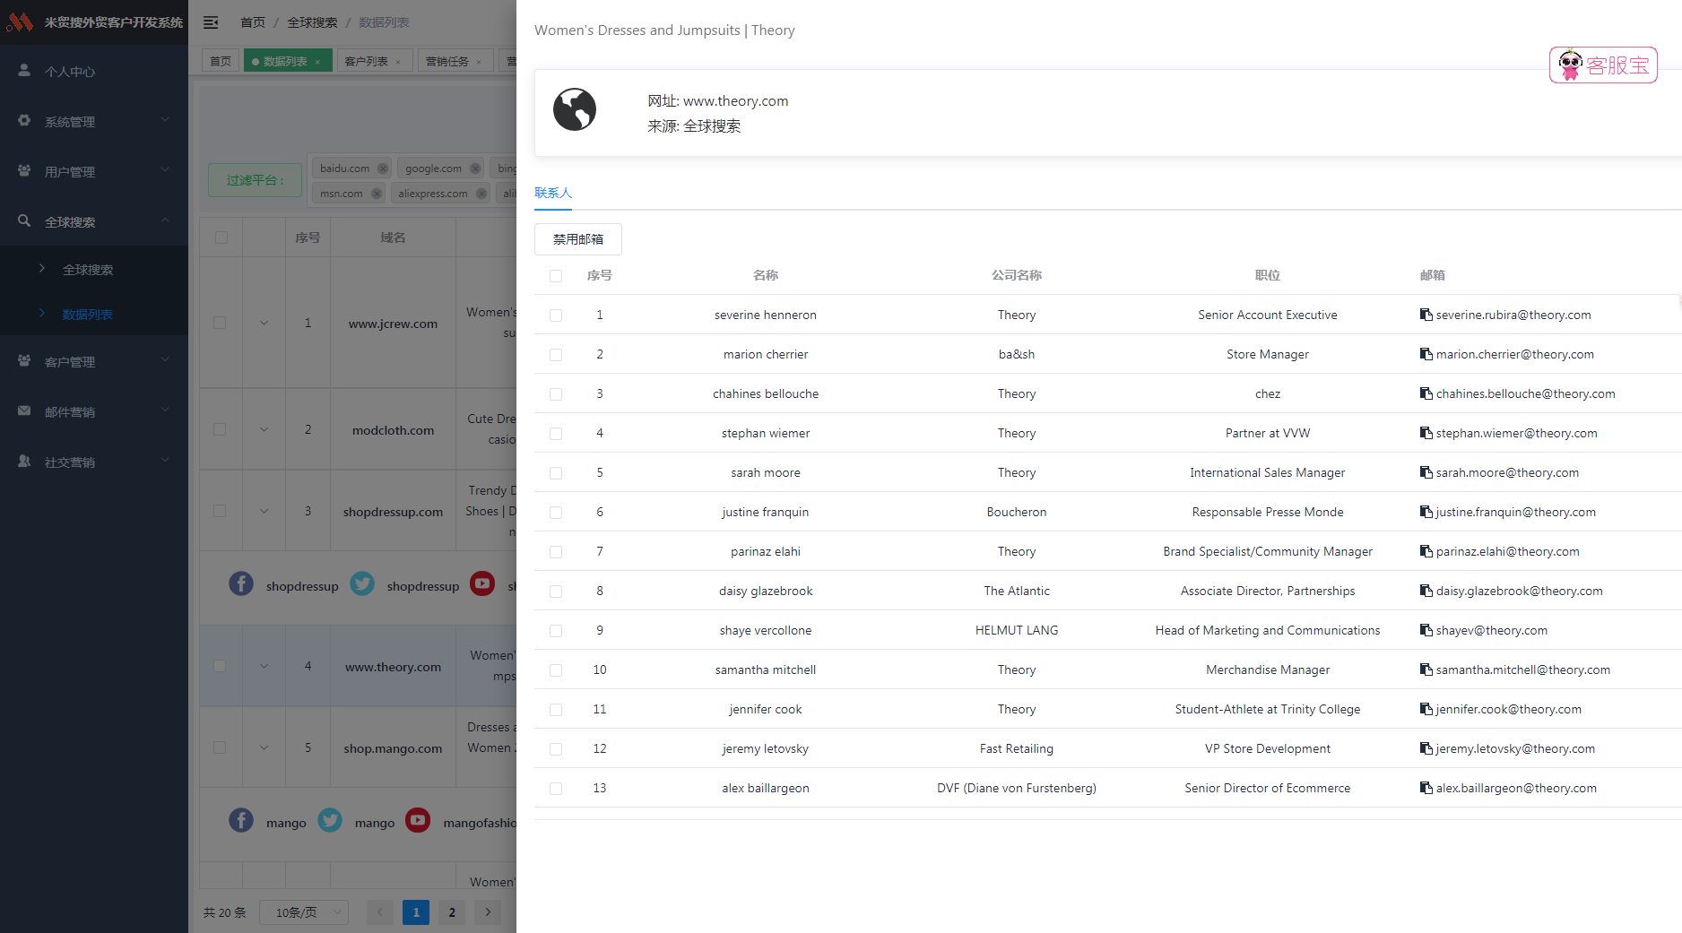Click copy icon next to jeremy.letovsky@theory.com
Viewport: 1682px width, 933px height.
pos(1426,748)
